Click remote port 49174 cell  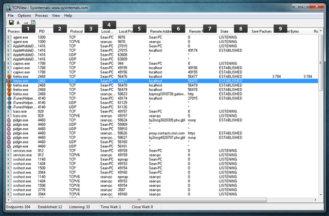193,50
